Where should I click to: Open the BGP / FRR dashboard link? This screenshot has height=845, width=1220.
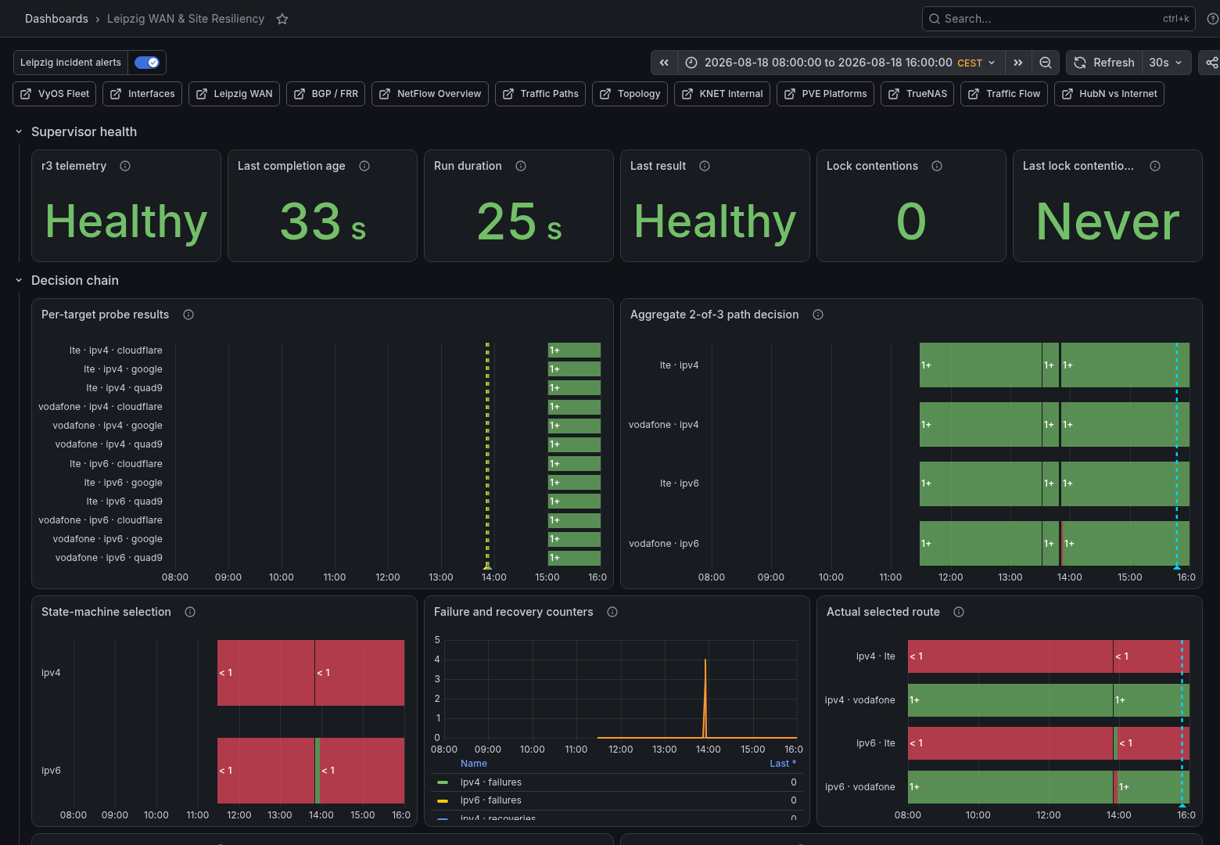(325, 94)
